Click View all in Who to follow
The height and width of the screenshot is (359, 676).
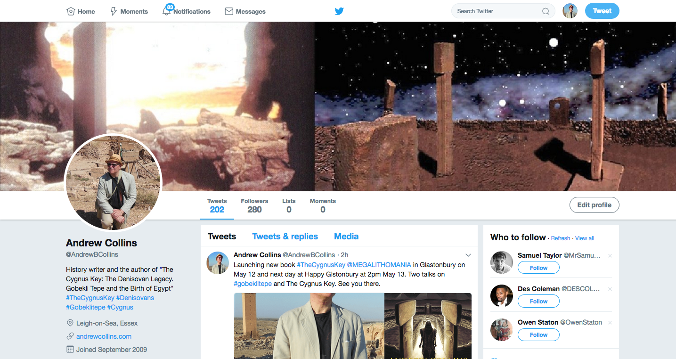coord(585,238)
